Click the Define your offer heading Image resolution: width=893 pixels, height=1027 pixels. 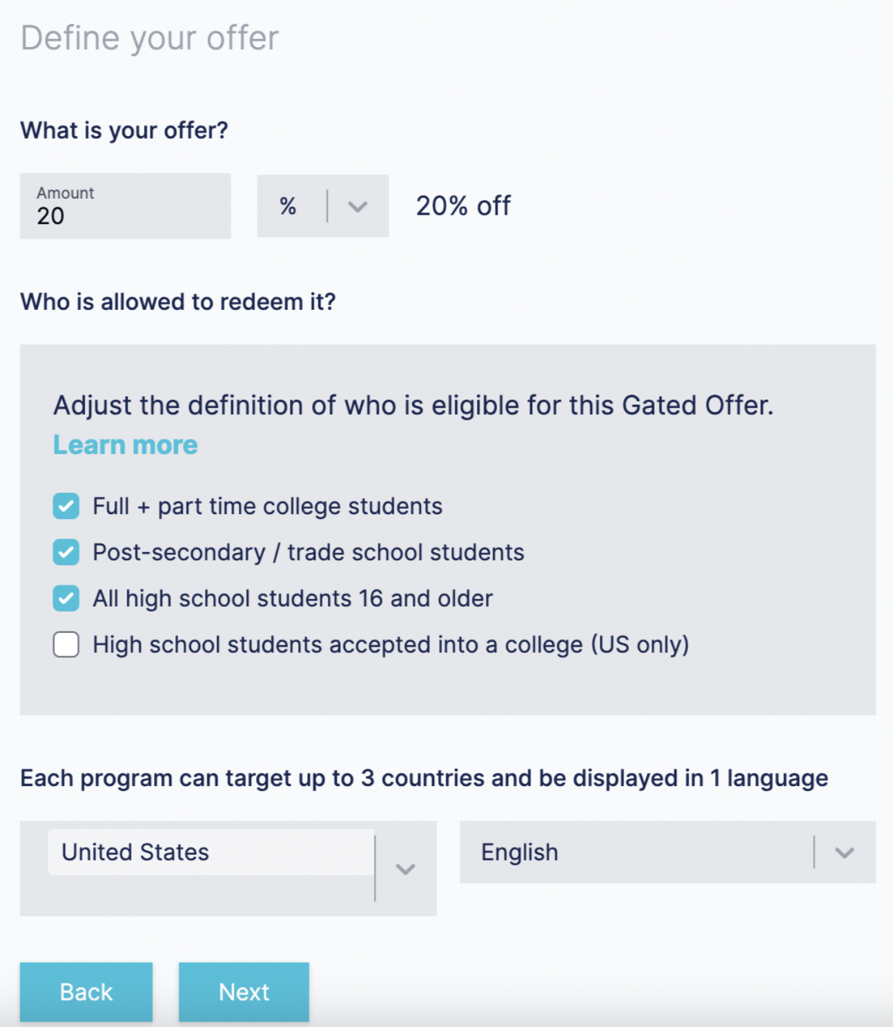150,38
